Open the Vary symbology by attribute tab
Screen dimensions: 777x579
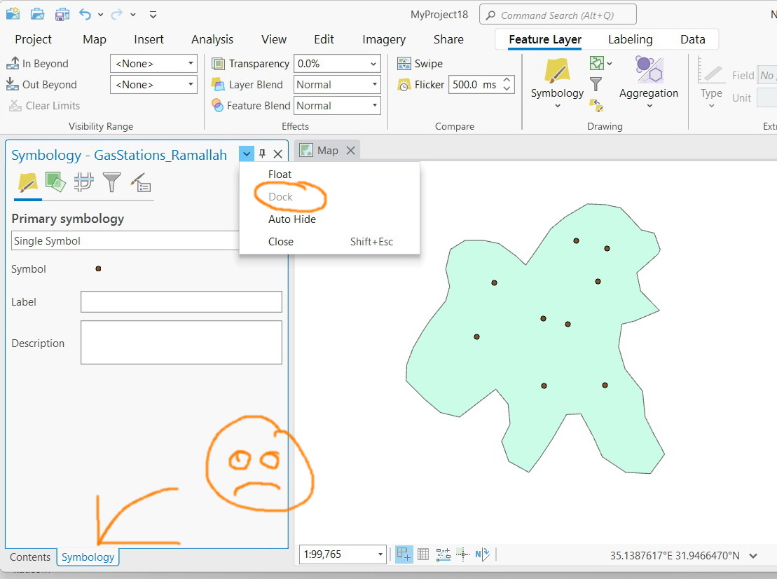[x=55, y=182]
